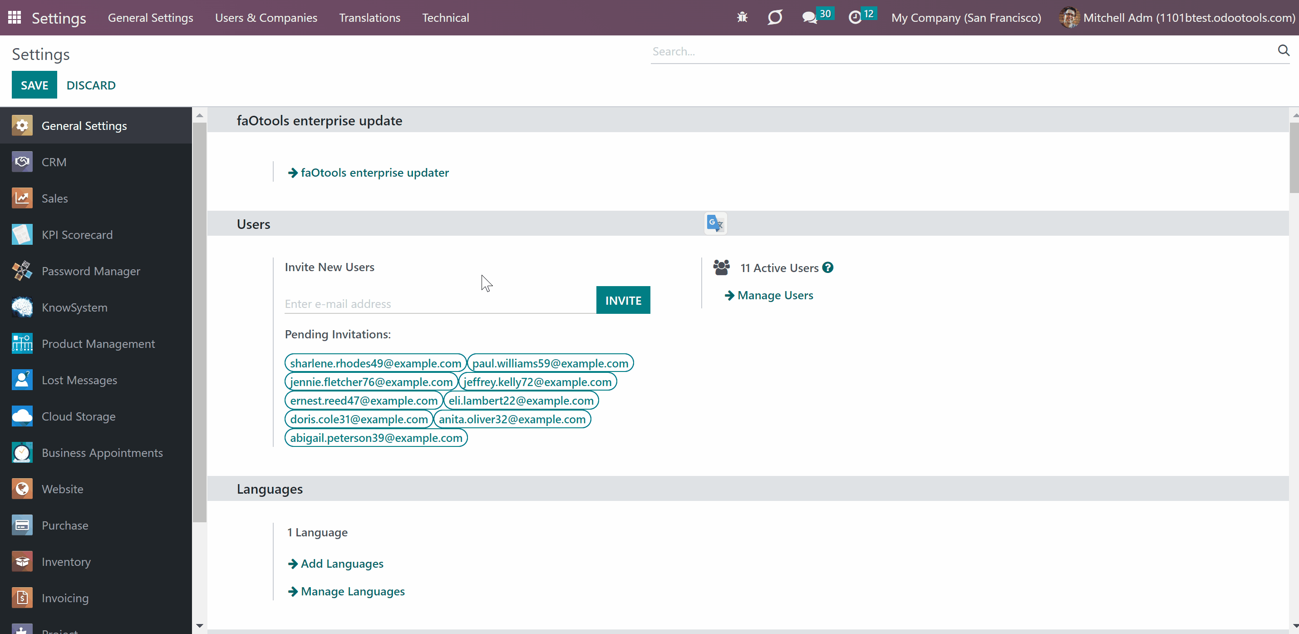Image resolution: width=1299 pixels, height=634 pixels.
Task: Click the active users group icon
Action: [722, 267]
